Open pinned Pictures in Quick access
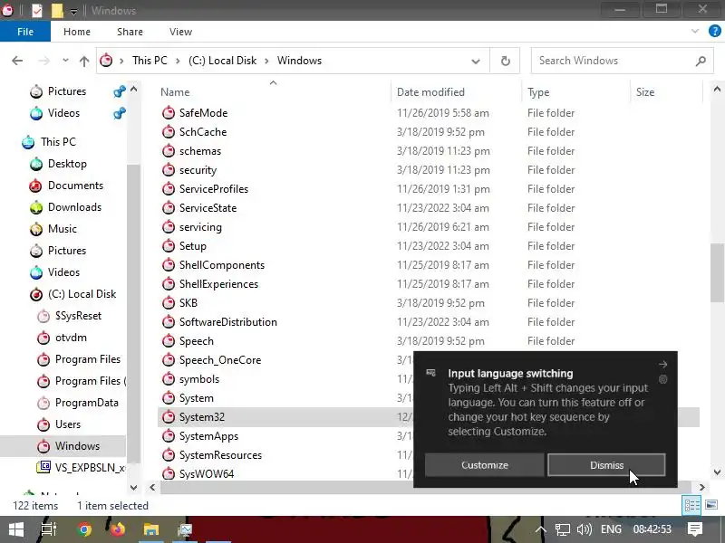The height and width of the screenshot is (543, 725). (x=66, y=91)
